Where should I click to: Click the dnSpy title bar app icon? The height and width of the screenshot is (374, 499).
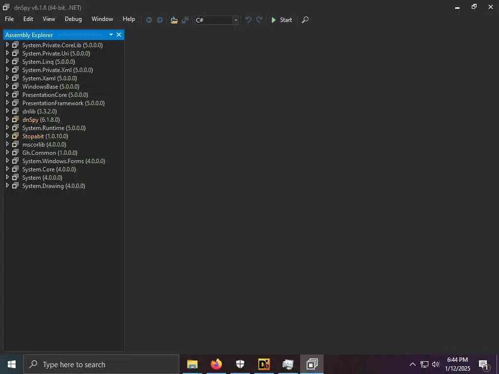pos(6,7)
